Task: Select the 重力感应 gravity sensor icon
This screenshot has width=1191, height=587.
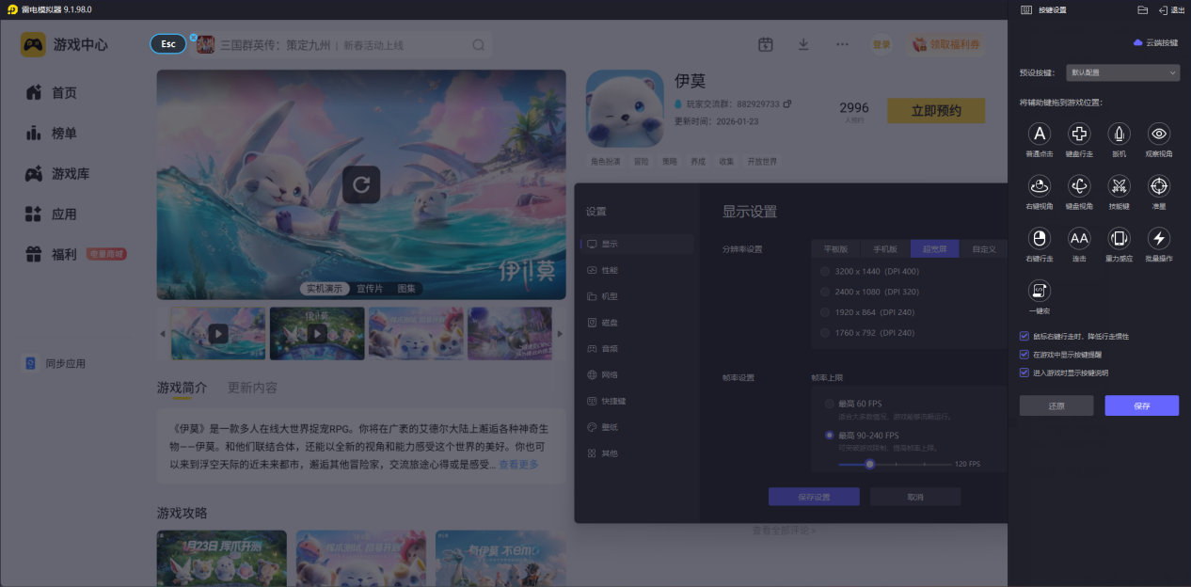Action: tap(1119, 238)
